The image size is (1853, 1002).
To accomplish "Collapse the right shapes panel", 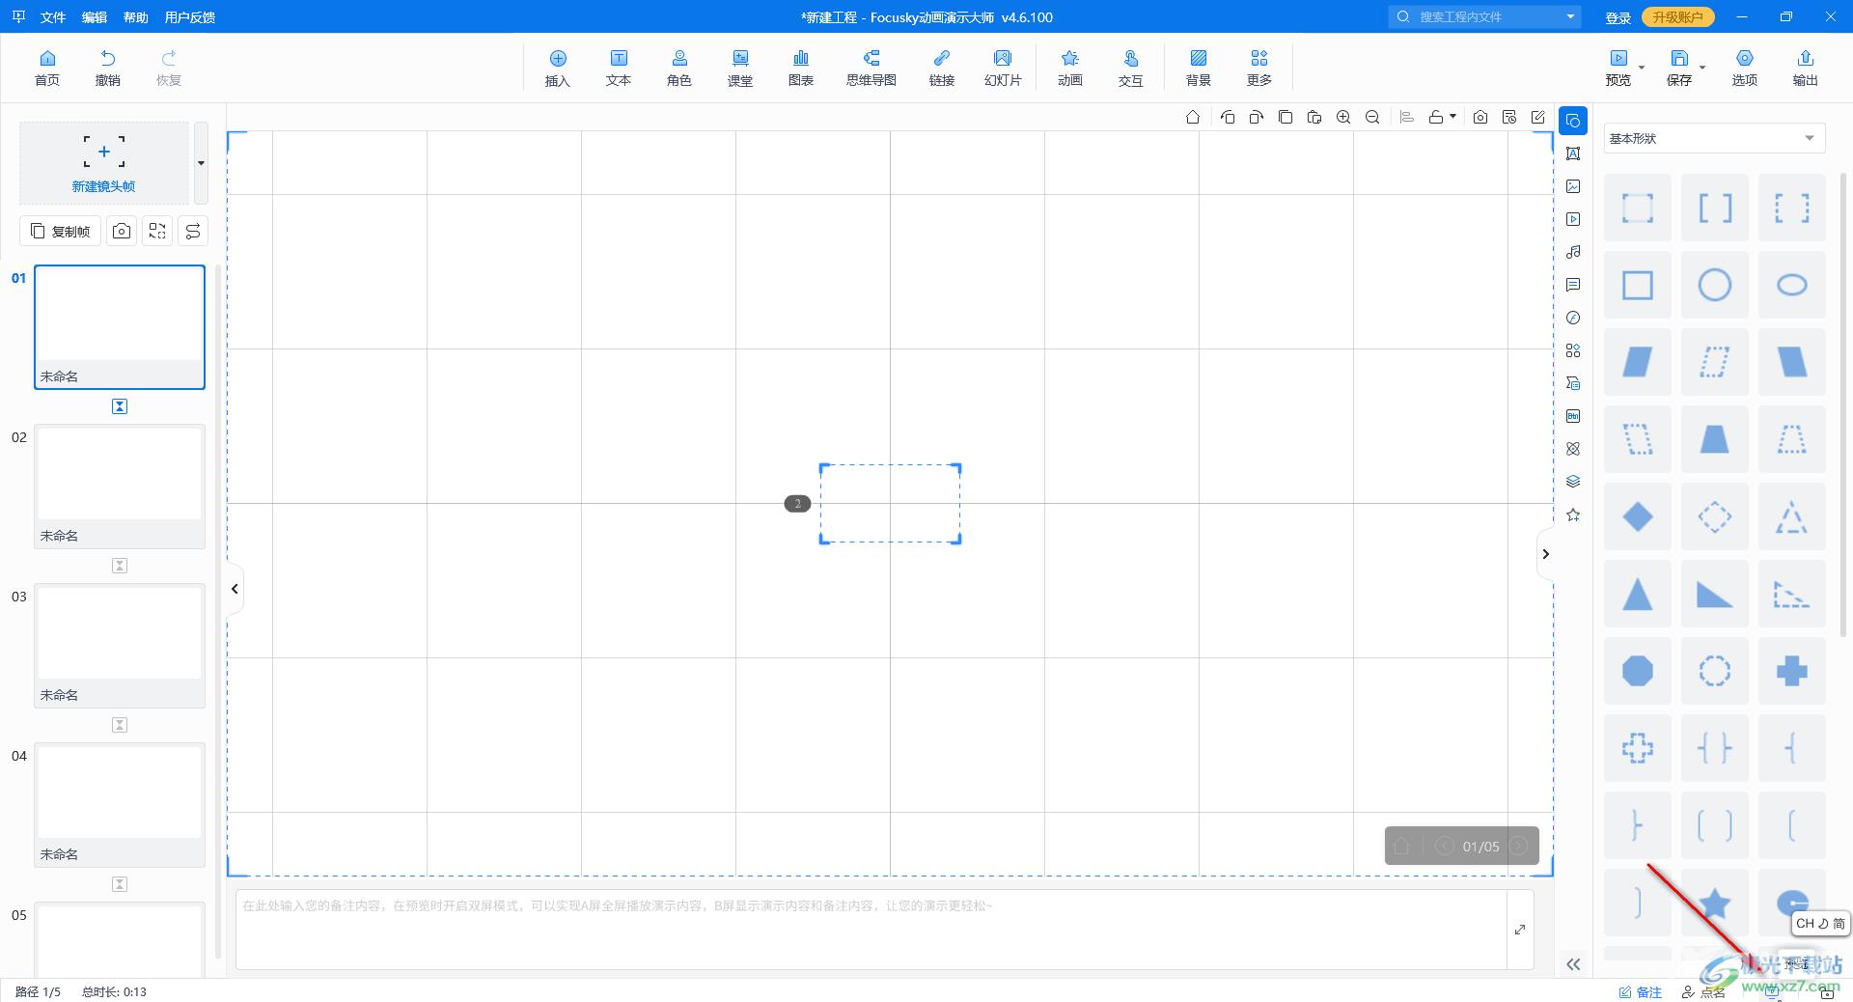I will click(1545, 554).
